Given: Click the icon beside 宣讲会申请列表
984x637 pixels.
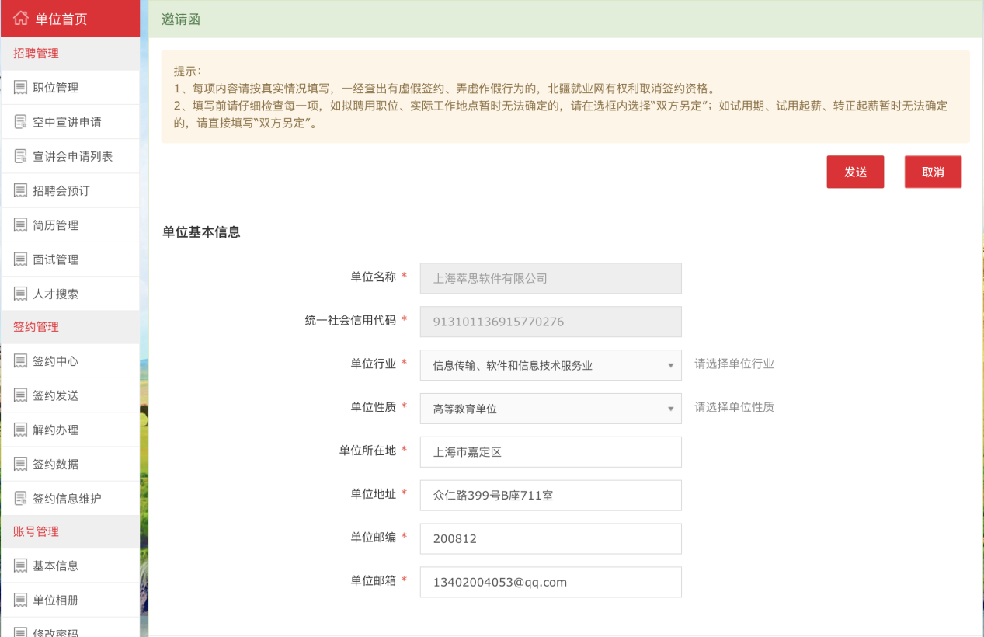Looking at the screenshot, I should pos(21,156).
